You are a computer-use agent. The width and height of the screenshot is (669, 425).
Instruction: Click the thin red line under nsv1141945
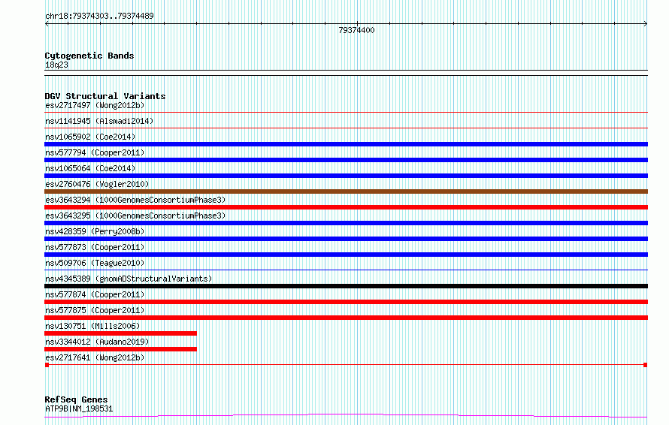pos(346,128)
